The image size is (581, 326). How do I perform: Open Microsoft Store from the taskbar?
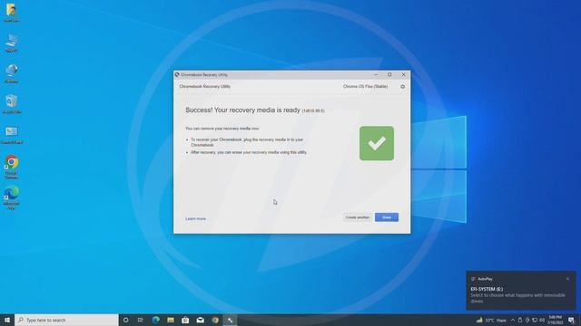[185, 320]
